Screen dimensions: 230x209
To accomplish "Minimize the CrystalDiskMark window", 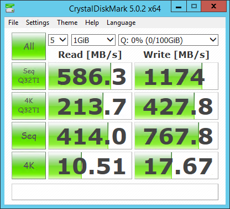I will pyautogui.click(x=179, y=6).
